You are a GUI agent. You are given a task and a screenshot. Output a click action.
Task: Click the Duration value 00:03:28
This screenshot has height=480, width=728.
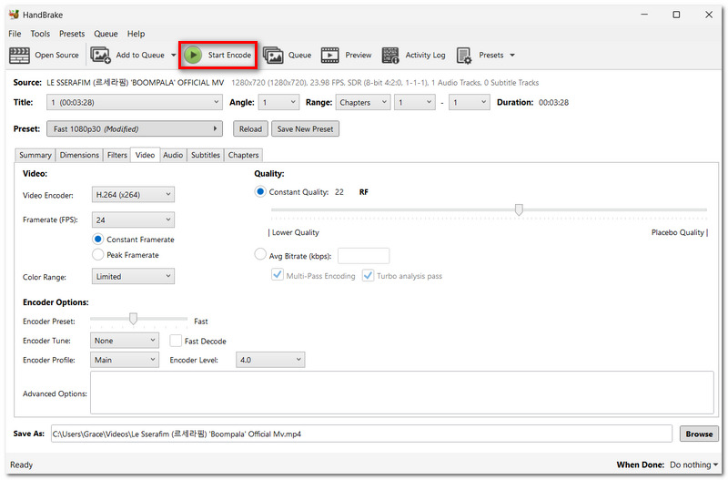(553, 102)
